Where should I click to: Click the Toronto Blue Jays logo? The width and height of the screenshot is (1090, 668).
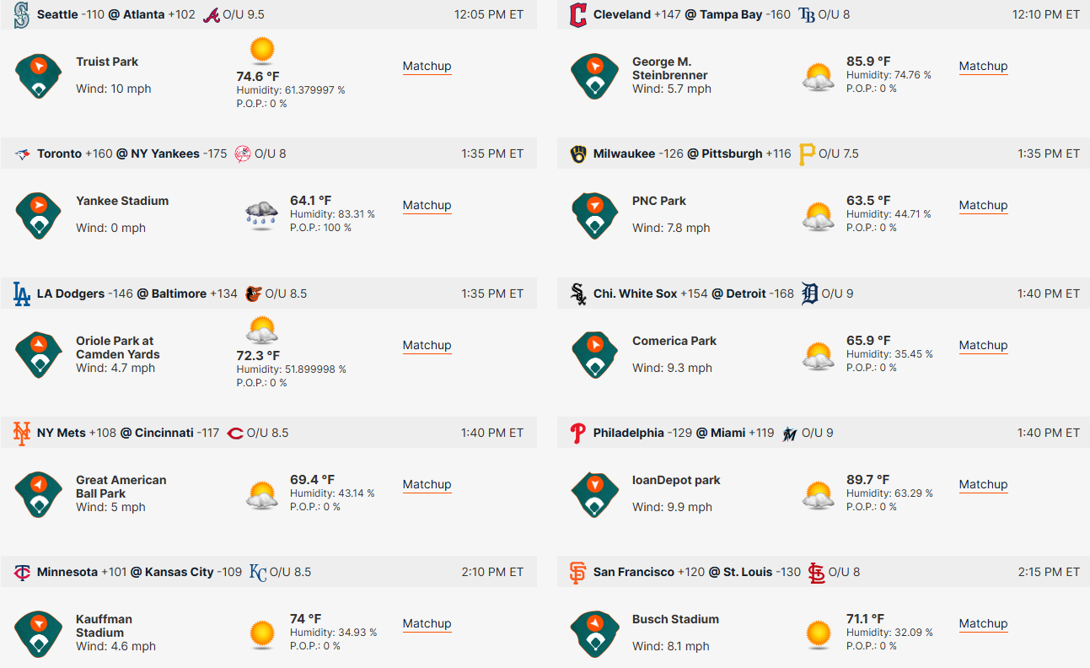[x=23, y=154]
